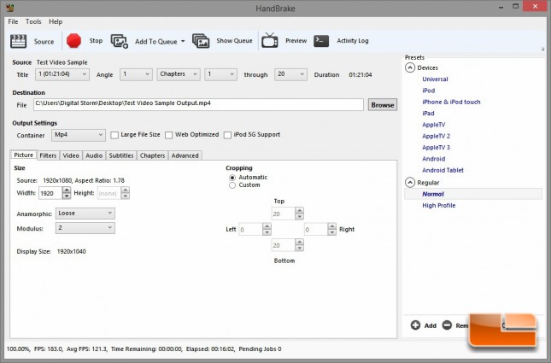Switch to the Picture tab
The image size is (551, 363).
click(x=24, y=155)
